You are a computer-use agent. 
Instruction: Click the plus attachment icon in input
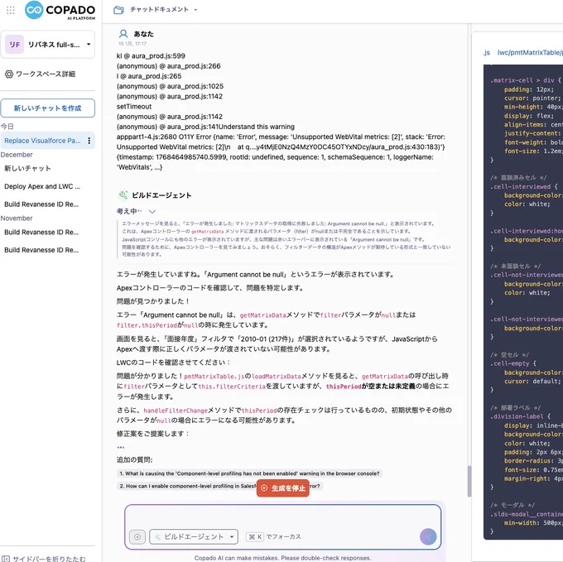(137, 537)
